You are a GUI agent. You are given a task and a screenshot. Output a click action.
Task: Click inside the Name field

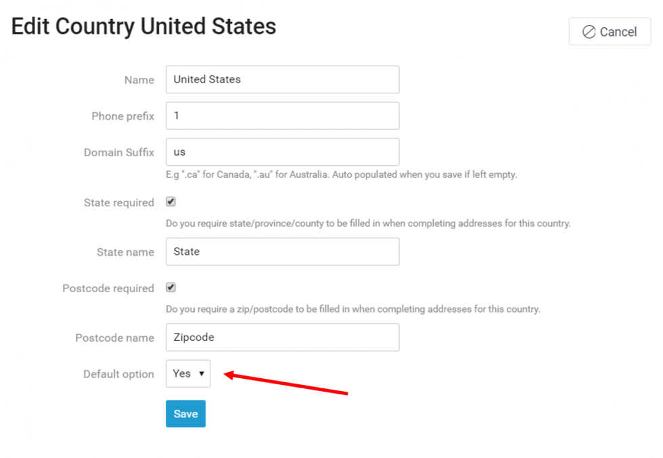(282, 79)
